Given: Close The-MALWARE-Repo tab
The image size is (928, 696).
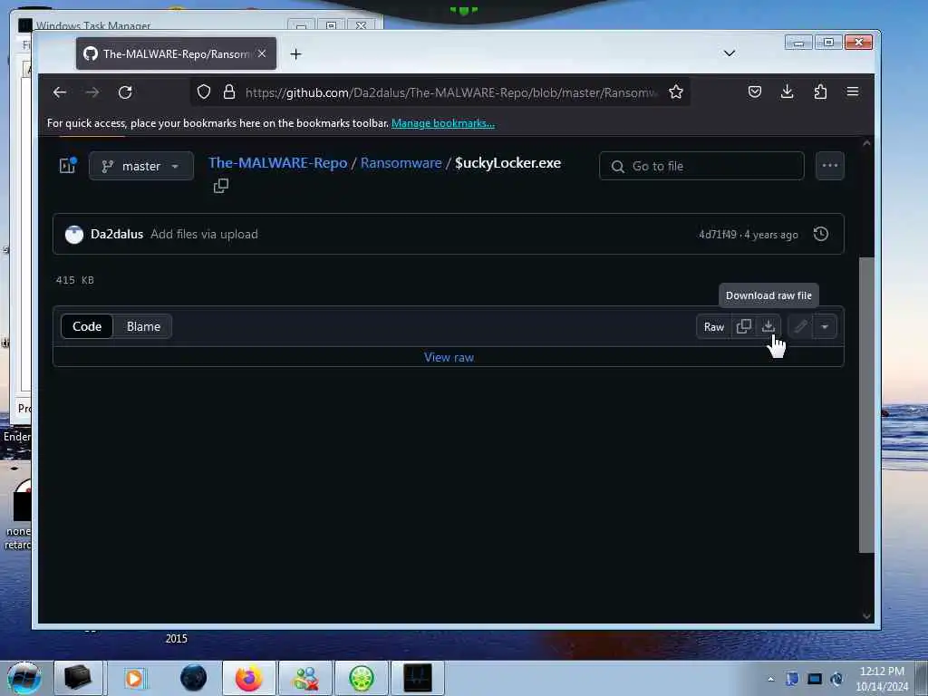Looking at the screenshot, I should pos(262,53).
